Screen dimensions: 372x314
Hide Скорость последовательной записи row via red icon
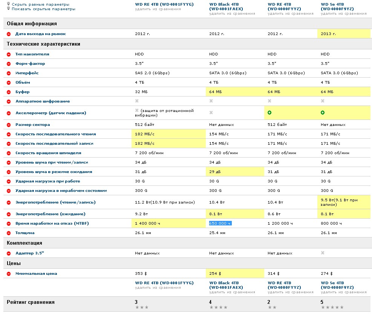click(x=9, y=144)
